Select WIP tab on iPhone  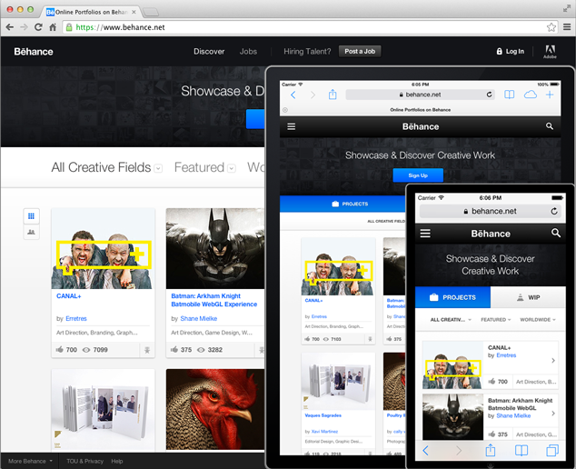[528, 297]
